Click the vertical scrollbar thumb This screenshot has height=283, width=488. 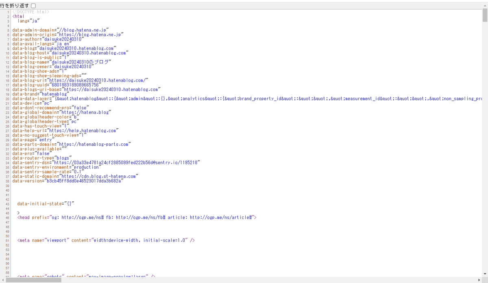pos(485,14)
